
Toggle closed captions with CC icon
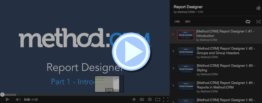142,100
